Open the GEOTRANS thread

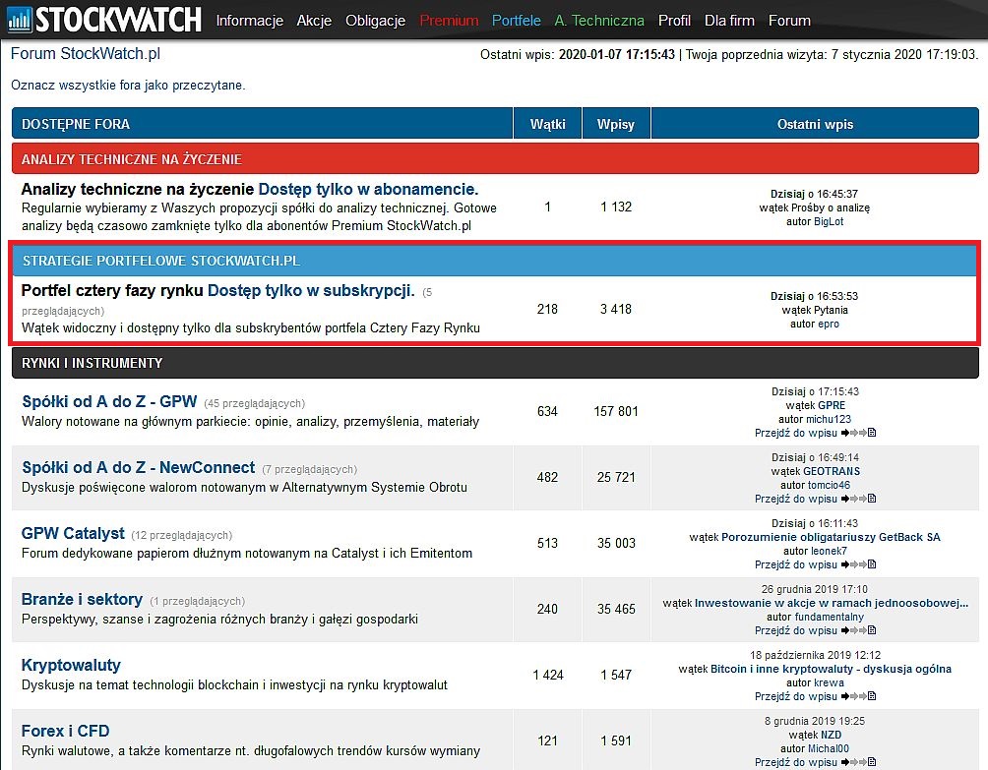[832, 471]
